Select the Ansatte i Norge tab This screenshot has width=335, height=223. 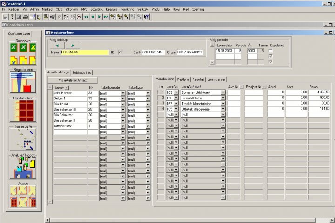pyautogui.click(x=58, y=72)
